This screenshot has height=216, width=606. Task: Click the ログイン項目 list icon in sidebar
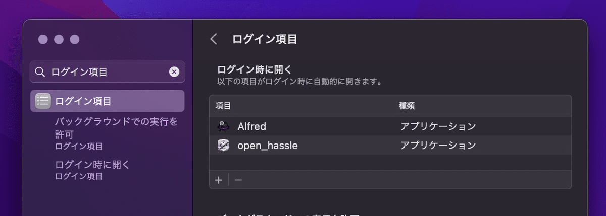(x=43, y=101)
